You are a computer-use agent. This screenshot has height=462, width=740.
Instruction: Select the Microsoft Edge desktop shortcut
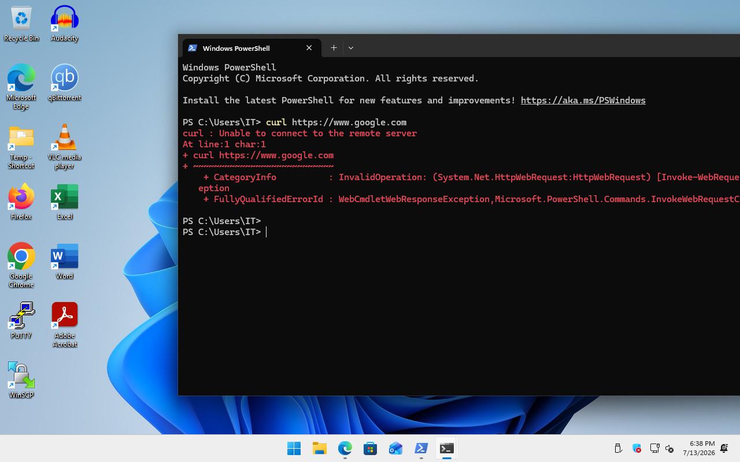tap(21, 87)
